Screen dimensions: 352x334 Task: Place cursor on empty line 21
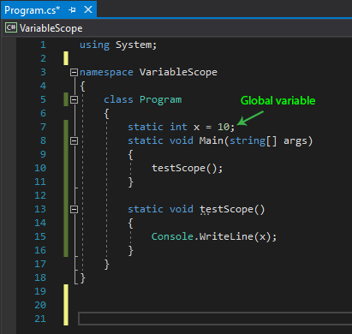(215, 319)
